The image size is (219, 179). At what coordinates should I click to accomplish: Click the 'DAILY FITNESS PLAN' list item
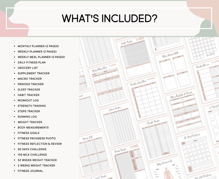[x=31, y=63]
